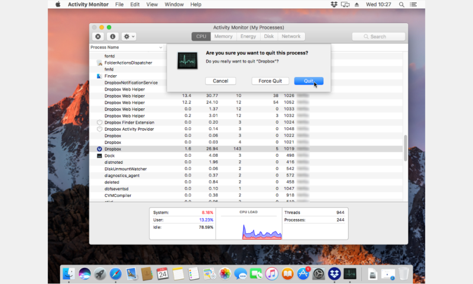This screenshot has width=473, height=284.
Task: Select the CVMCompiler process row
Action: (246, 195)
